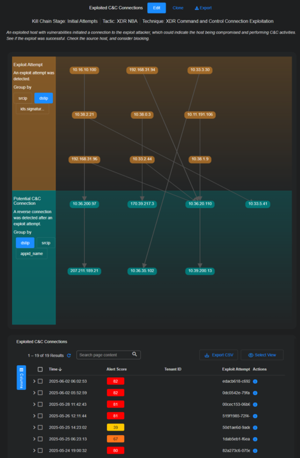The height and width of the screenshot is (458, 300).
Task: Tick the select-all header checkbox
Action: click(x=40, y=370)
